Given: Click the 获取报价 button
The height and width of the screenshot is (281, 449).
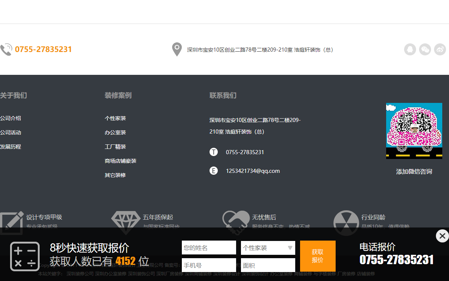Looking at the screenshot, I should (317, 256).
